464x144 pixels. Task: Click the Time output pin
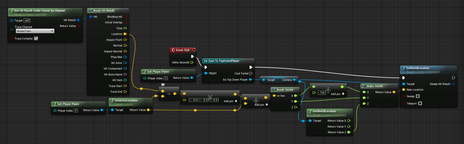pyautogui.click(x=125, y=28)
